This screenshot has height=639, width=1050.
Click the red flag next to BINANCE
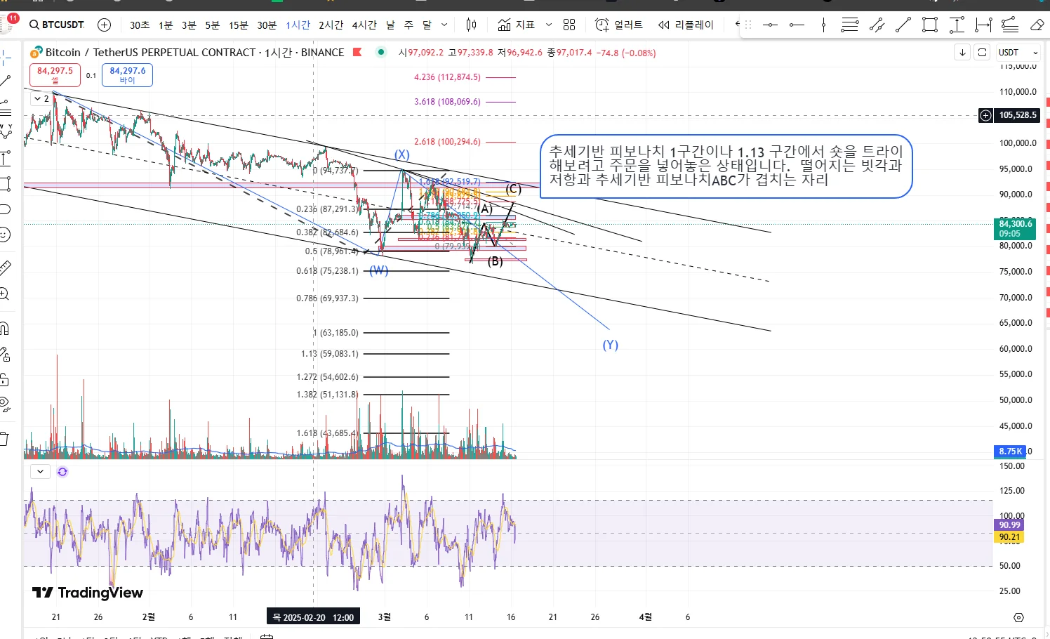(357, 52)
